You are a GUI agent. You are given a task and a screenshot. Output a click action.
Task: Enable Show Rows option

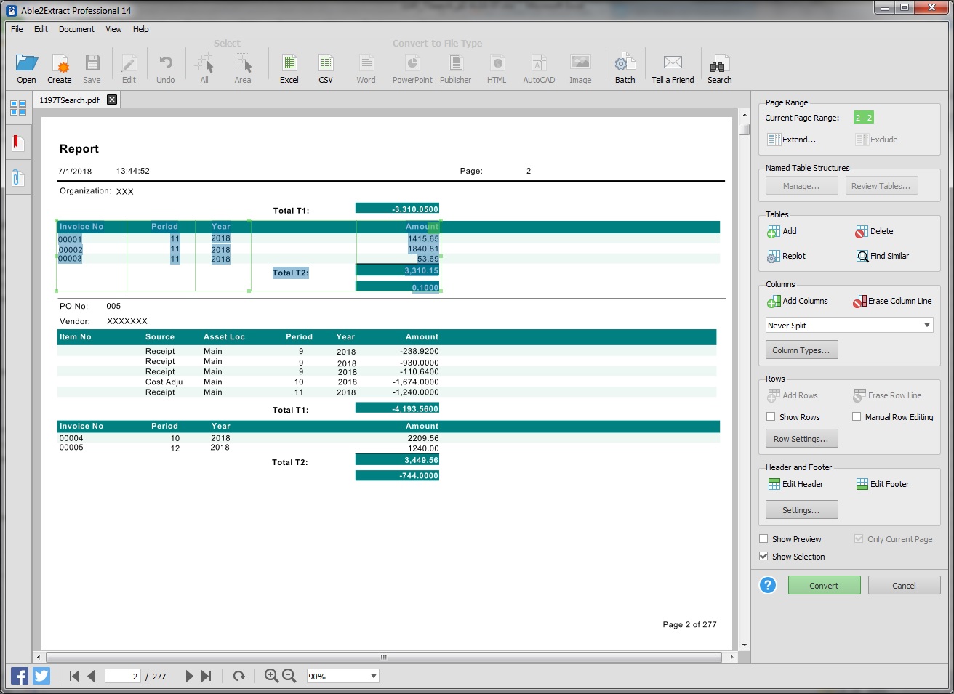point(771,416)
